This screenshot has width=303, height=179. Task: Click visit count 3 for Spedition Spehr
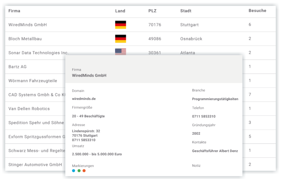click(x=250, y=122)
